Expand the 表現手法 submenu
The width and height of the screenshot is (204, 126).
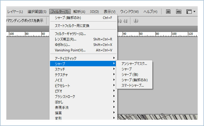[83, 107]
